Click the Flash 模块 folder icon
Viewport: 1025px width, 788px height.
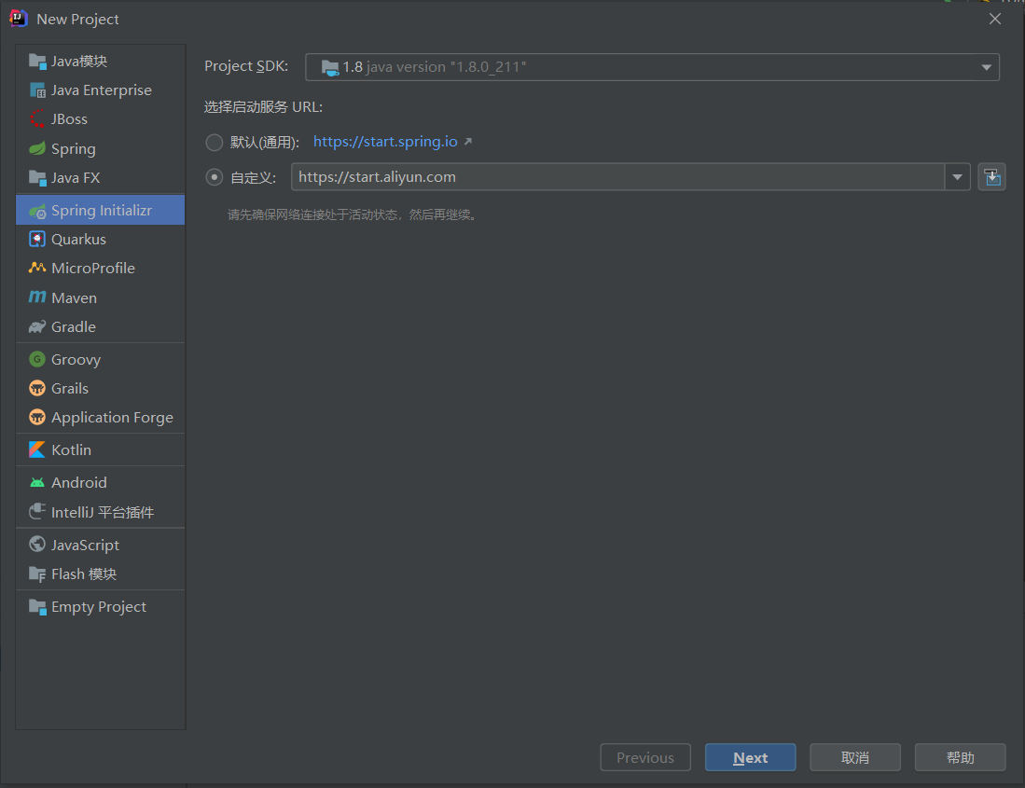pos(37,574)
